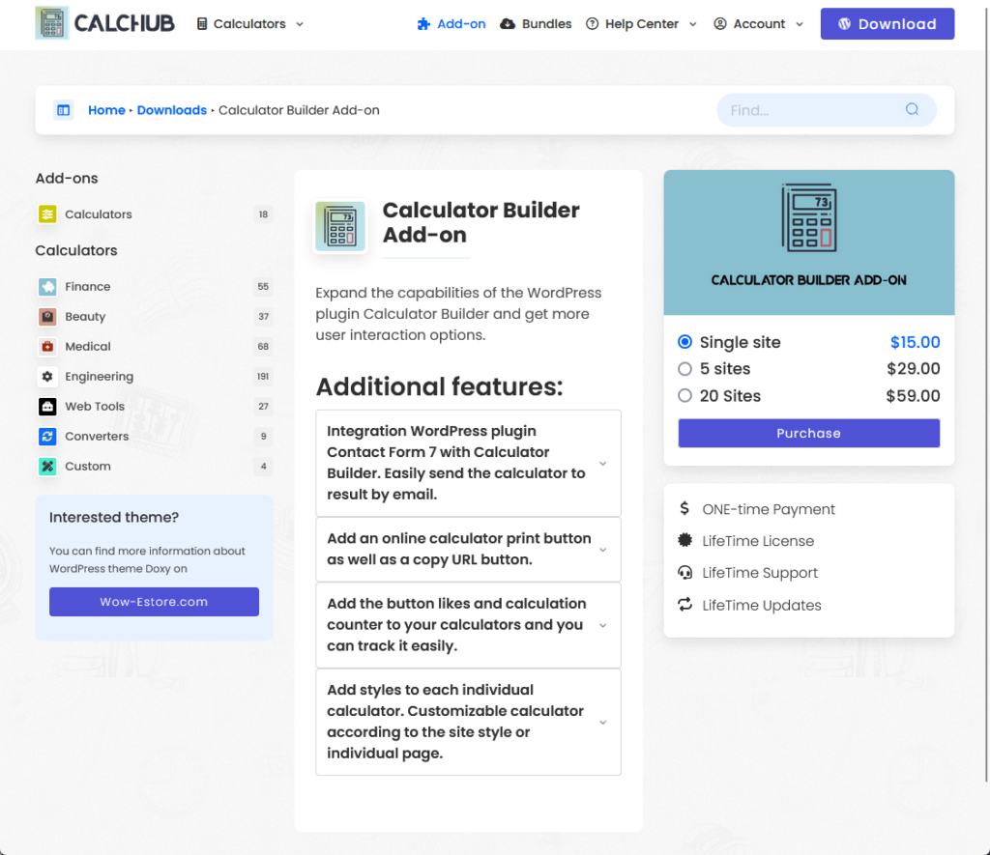Click the LifeTime Updates refresh icon
Screen dimensions: 990x855
(684, 605)
